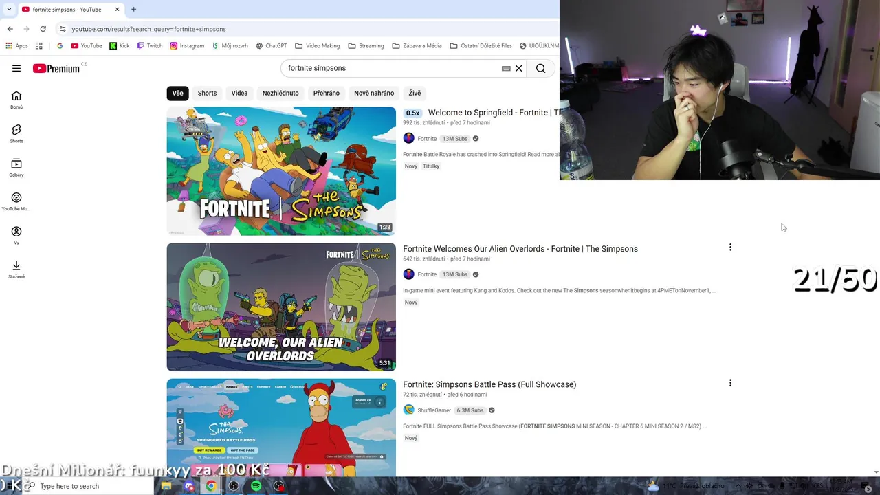Open the Google bookmark icon
This screenshot has width=880, height=495.
(60, 46)
